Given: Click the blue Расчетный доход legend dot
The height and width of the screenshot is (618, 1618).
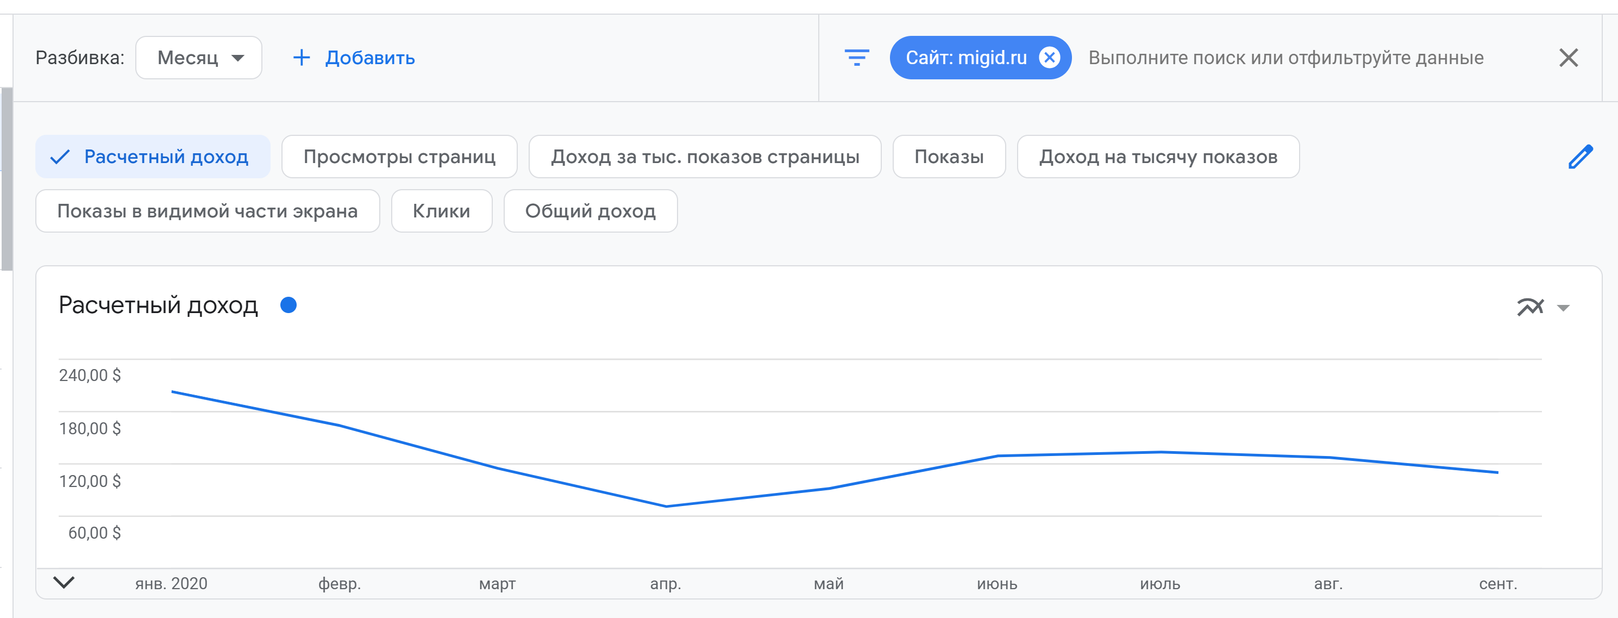Looking at the screenshot, I should pos(289,305).
